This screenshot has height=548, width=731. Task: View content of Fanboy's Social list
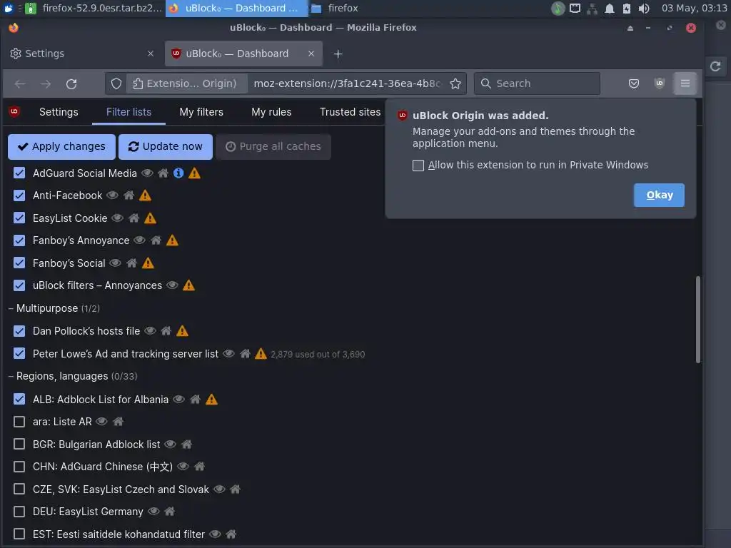(115, 263)
